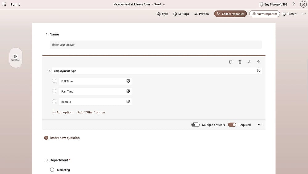This screenshot has height=174, width=308.
Task: Delete the Employment type question
Action: (240, 62)
